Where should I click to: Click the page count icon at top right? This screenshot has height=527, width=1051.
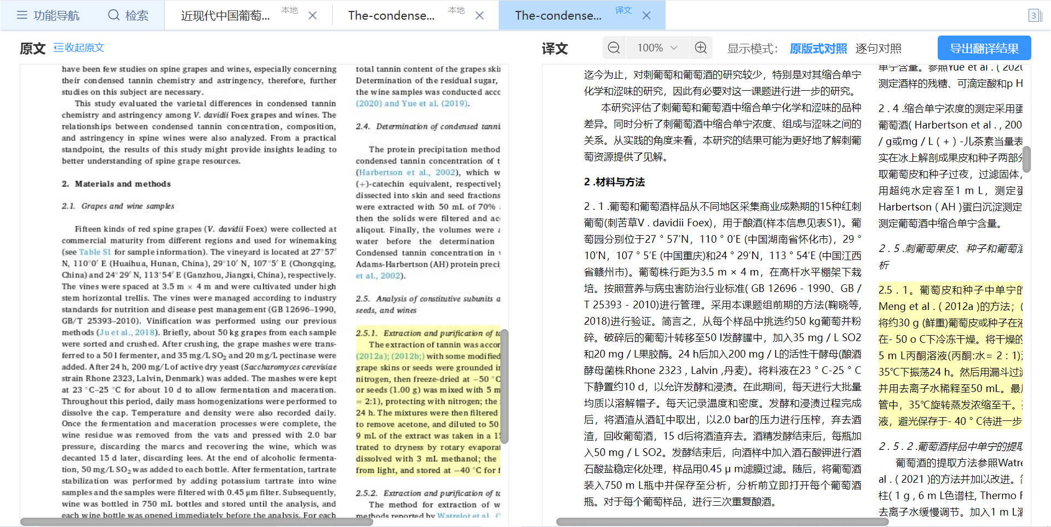1033,15
